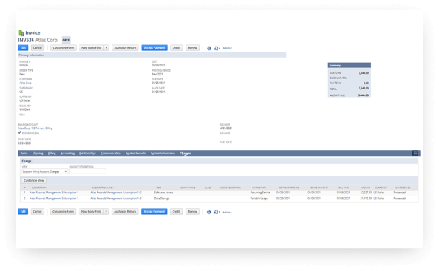This screenshot has height=271, width=439.
Task: Switch to the Shipping tab
Action: coord(38,154)
